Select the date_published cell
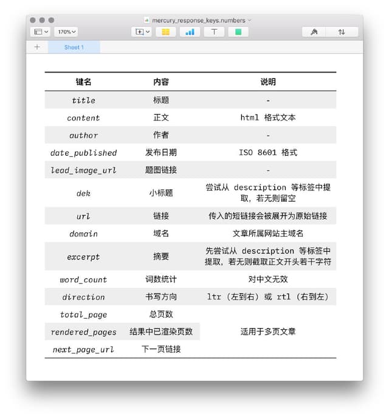 pos(84,153)
